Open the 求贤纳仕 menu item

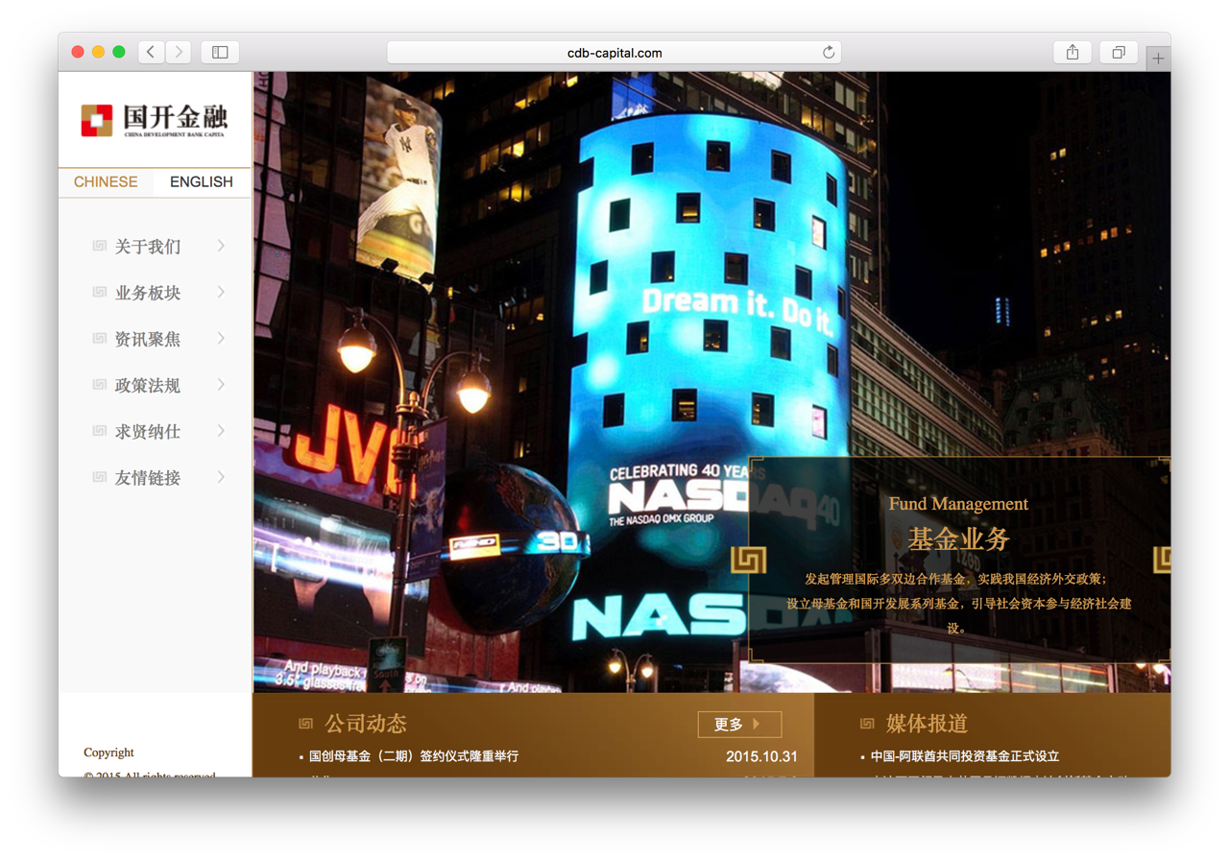(148, 431)
